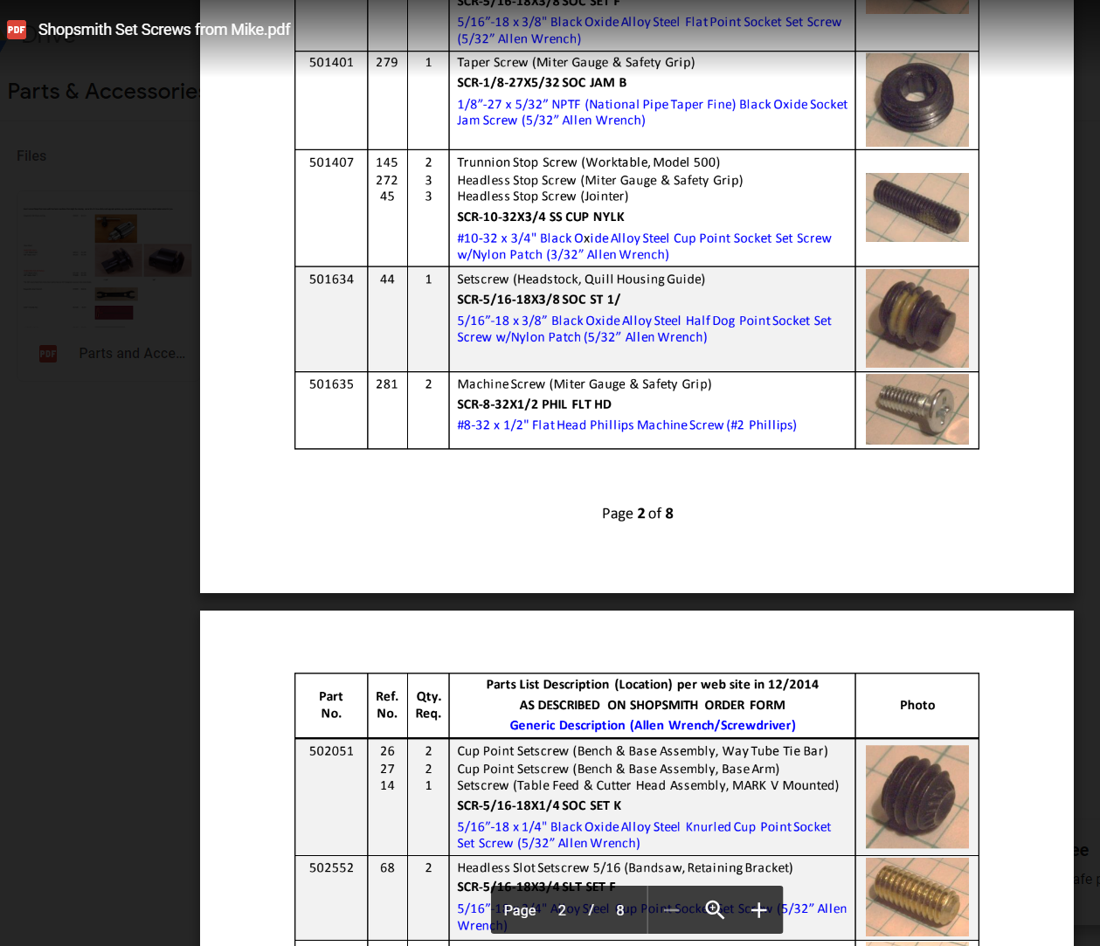Click the brass slot setscrew photo for 502552
The image size is (1100, 946).
click(917, 897)
